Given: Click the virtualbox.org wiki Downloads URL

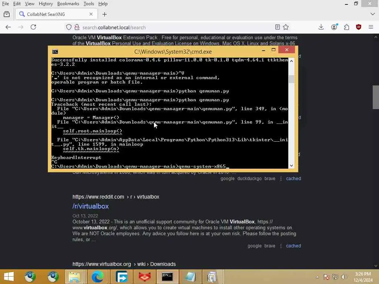Looking at the screenshot, I should (124, 264).
